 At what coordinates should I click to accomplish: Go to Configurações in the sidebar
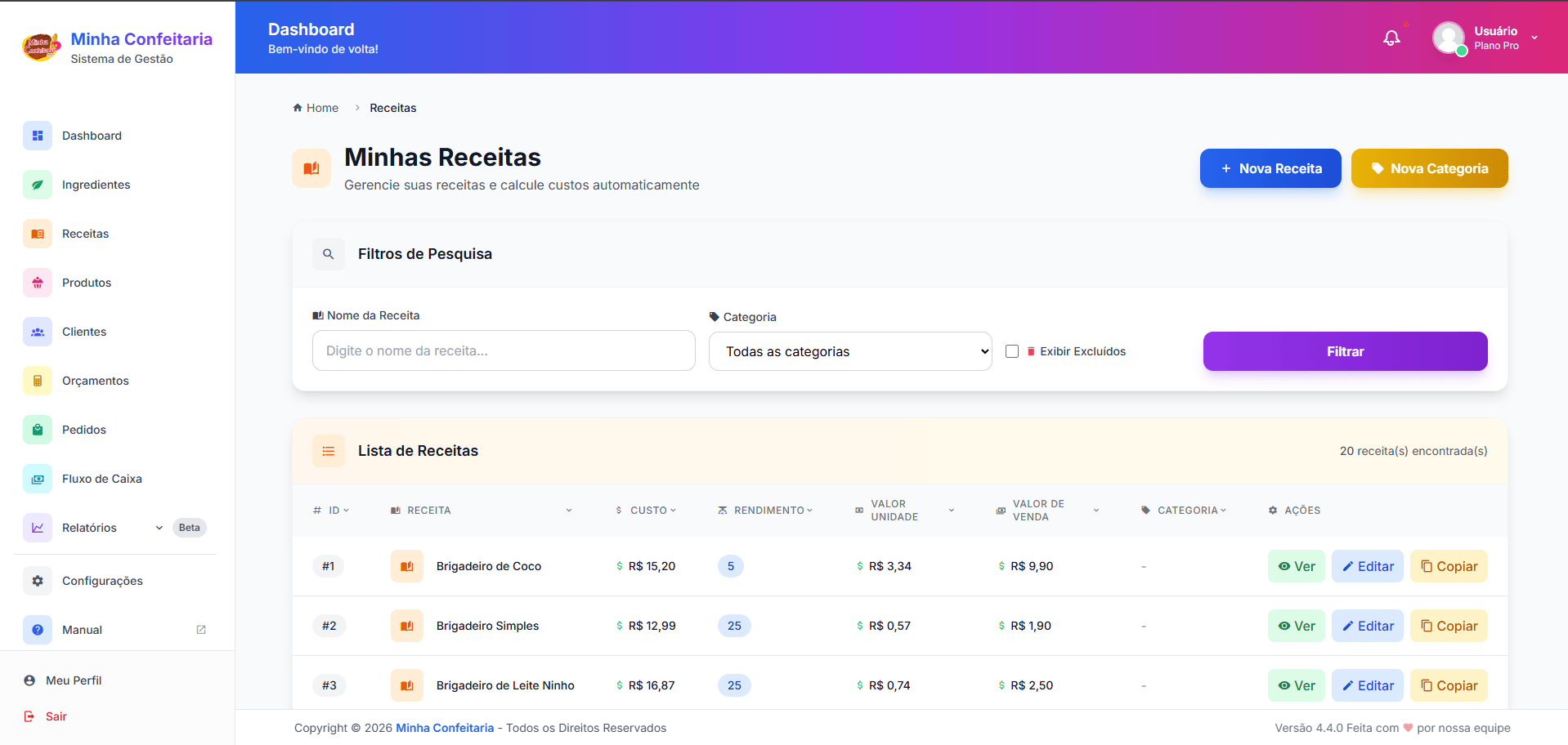click(x=102, y=581)
